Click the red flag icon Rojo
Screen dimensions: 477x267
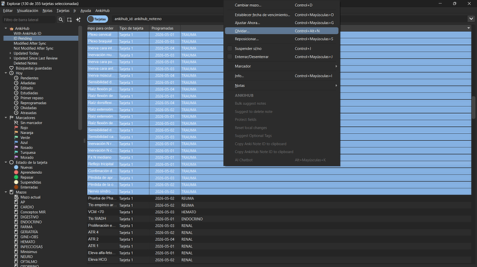tap(16, 128)
